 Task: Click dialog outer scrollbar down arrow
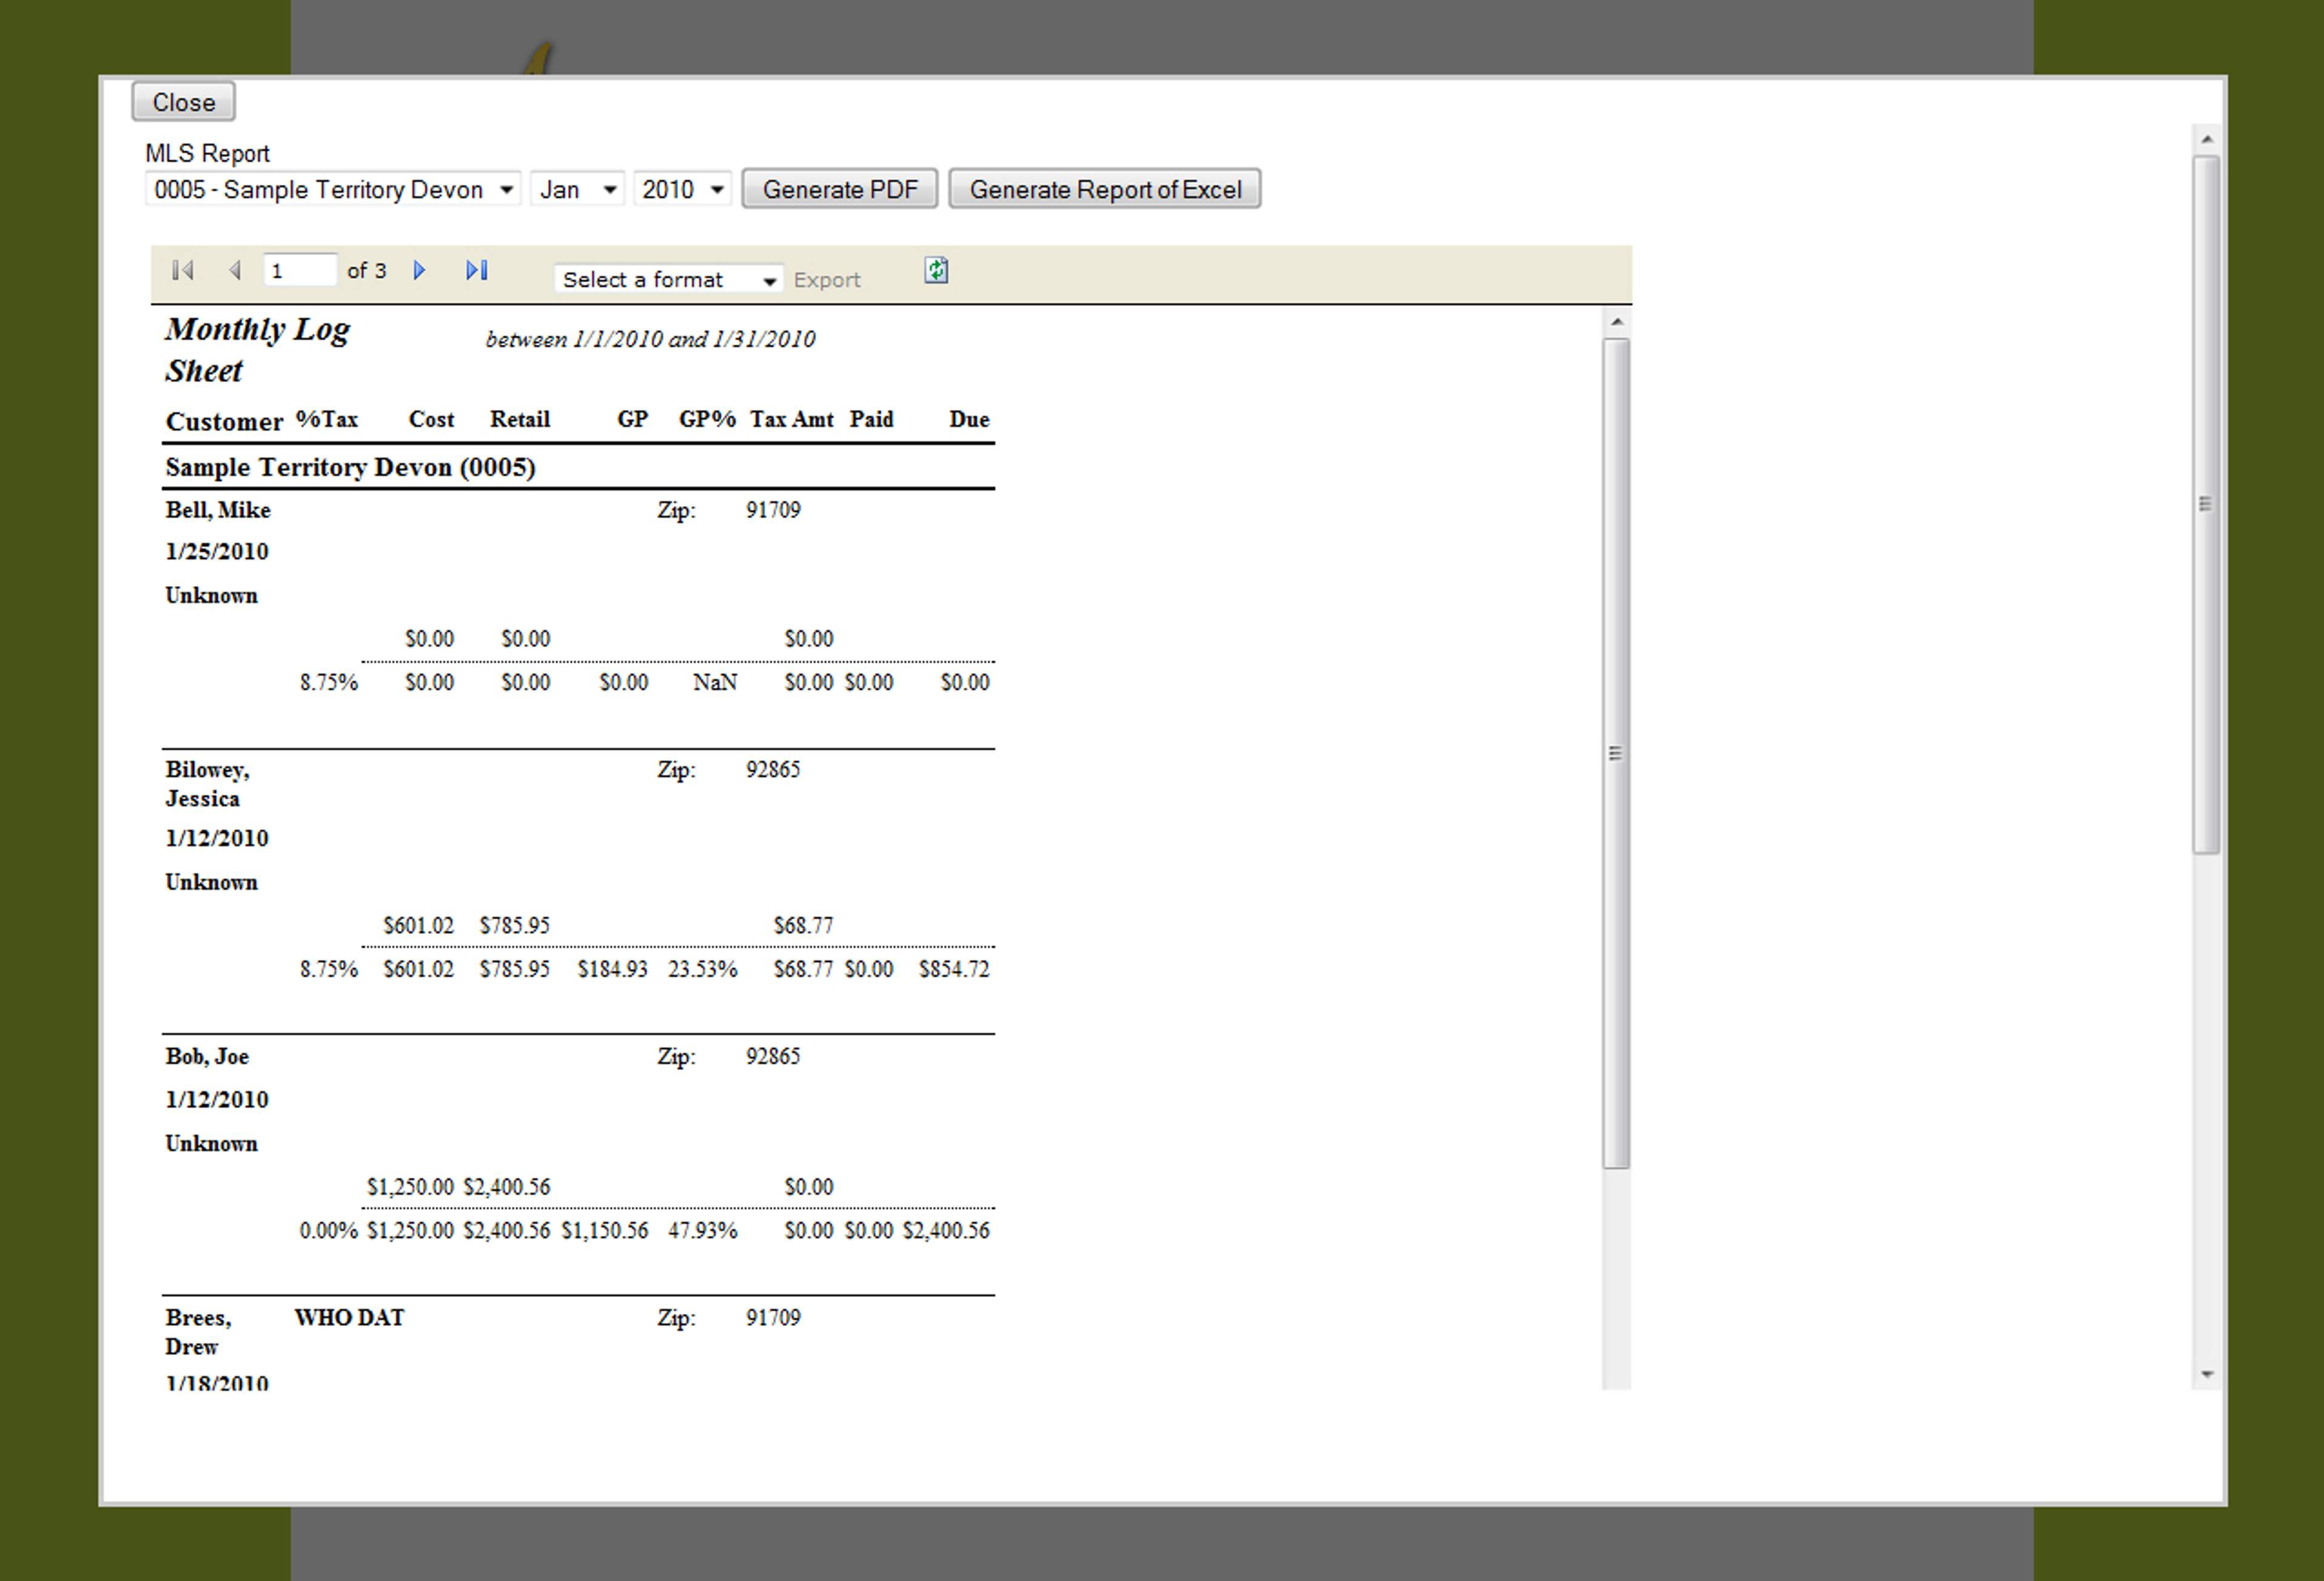point(2207,1375)
